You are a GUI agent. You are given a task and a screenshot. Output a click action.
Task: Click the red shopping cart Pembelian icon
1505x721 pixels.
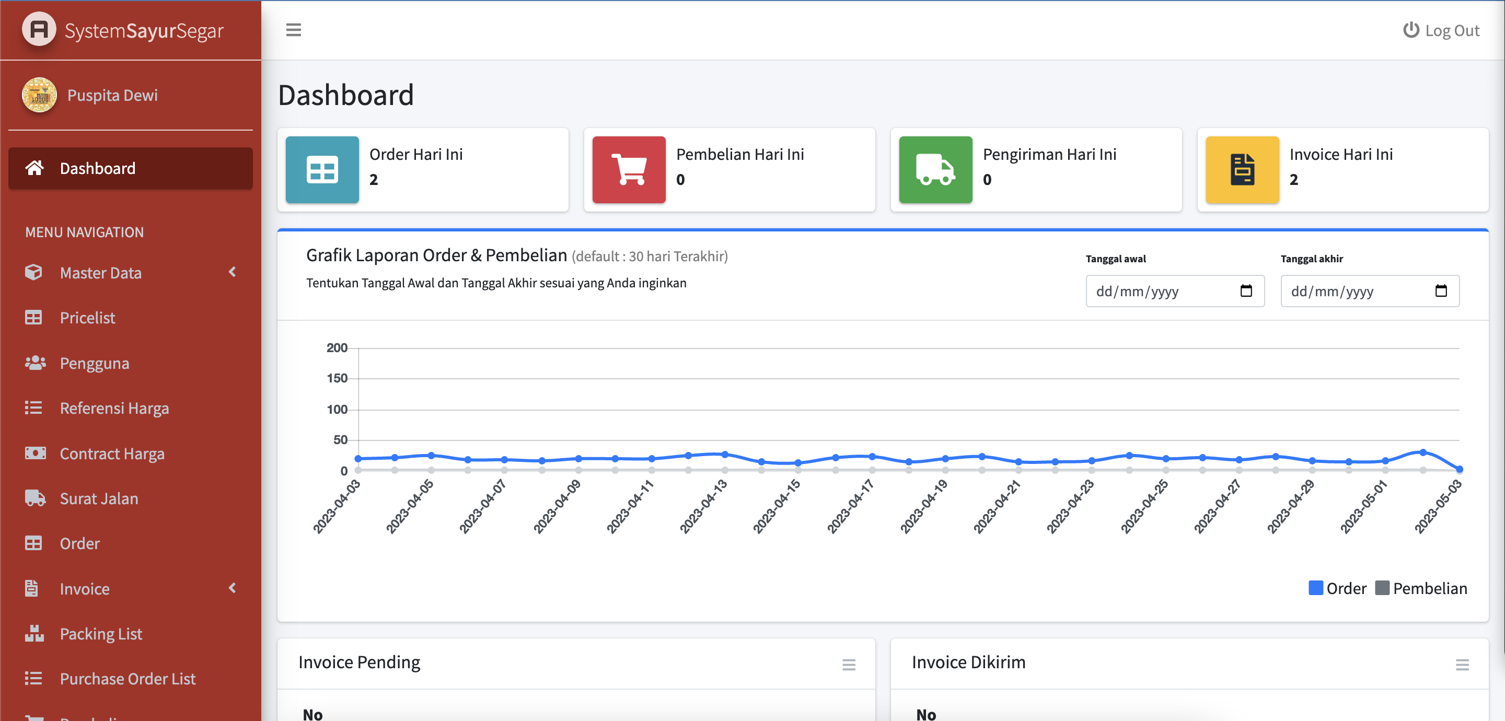(x=629, y=170)
